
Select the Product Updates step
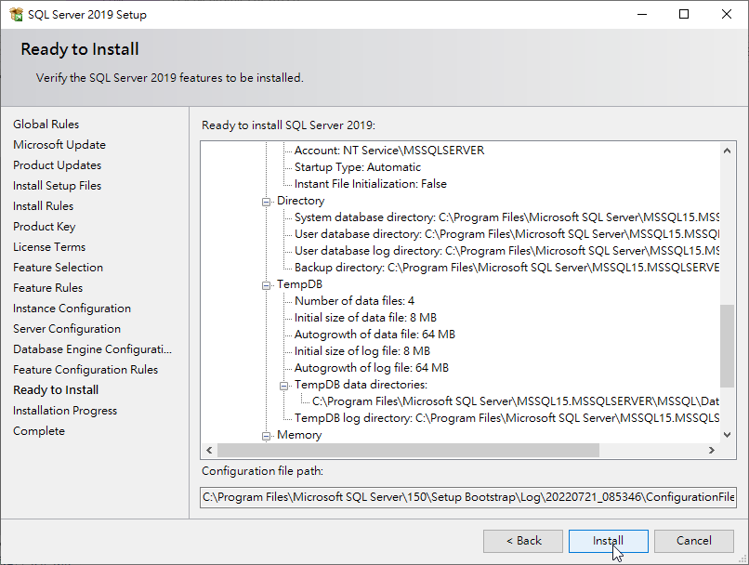pos(57,165)
